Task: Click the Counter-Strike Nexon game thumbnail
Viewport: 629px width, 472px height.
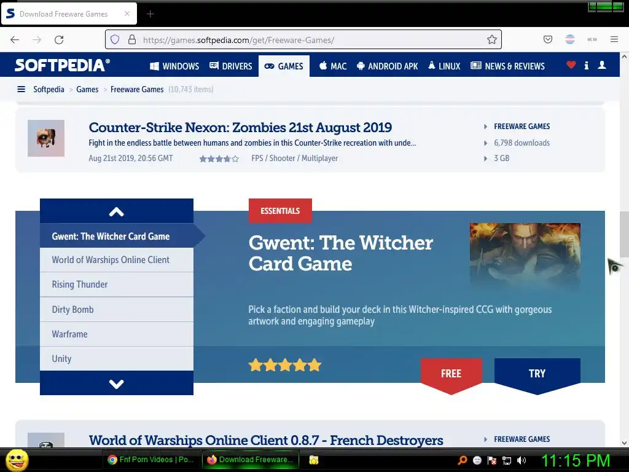Action: tap(46, 138)
